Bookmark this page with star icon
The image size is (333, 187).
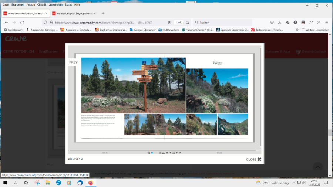188,22
